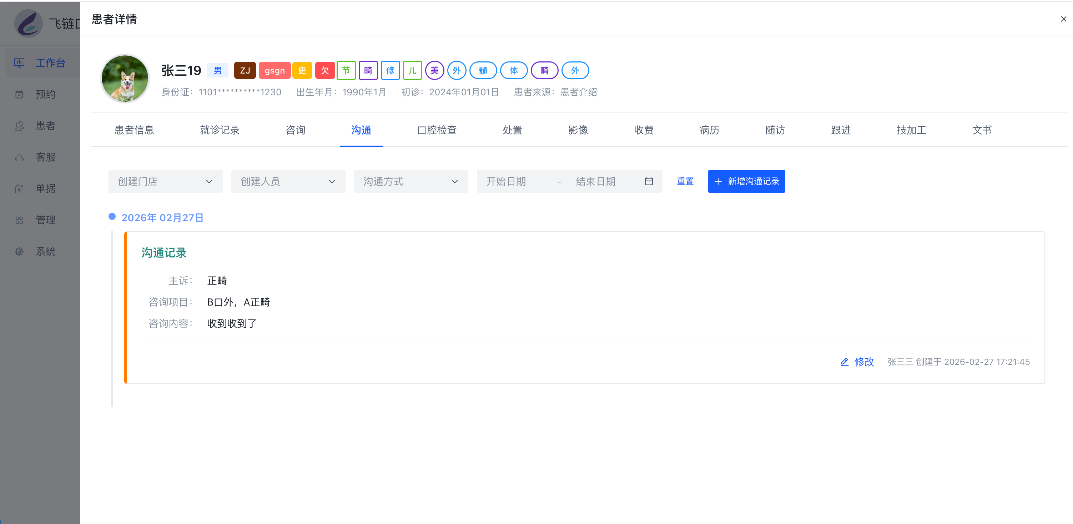Switch to the 咨询 tab
The height and width of the screenshot is (524, 1073).
[295, 130]
